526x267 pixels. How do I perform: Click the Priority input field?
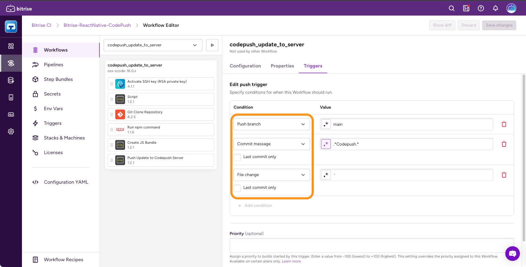[371, 245]
